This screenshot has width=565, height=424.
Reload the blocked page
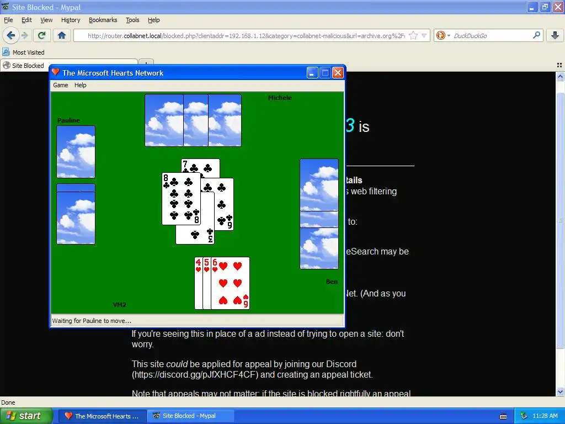[x=41, y=35]
